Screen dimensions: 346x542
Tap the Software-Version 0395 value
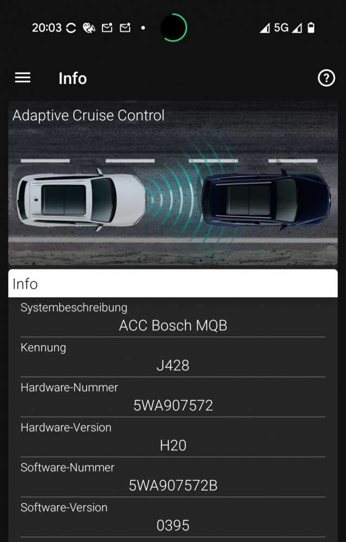[173, 525]
